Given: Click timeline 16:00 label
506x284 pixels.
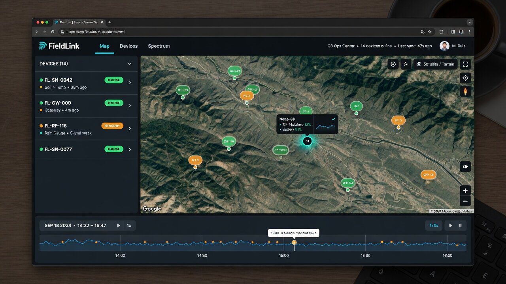Looking at the screenshot, I should (447, 256).
